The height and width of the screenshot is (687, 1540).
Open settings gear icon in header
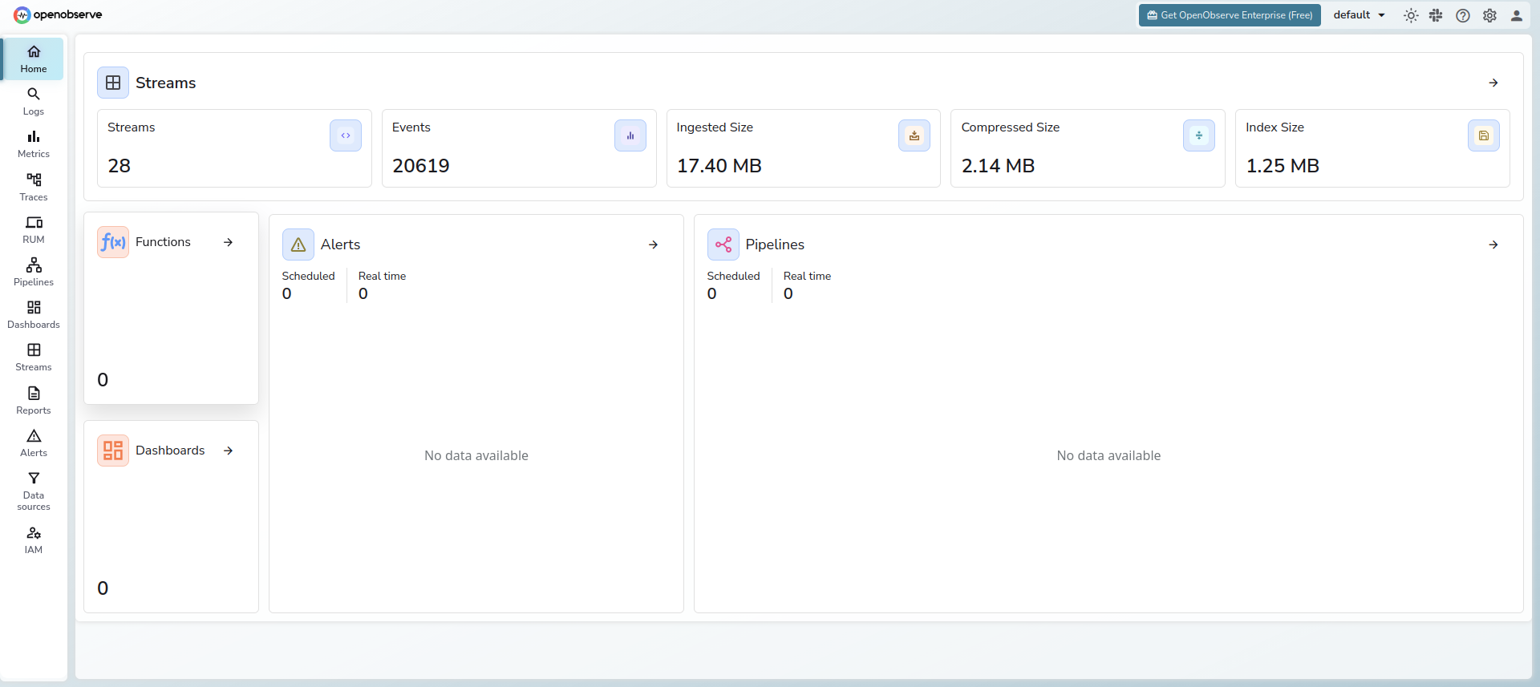tap(1489, 15)
